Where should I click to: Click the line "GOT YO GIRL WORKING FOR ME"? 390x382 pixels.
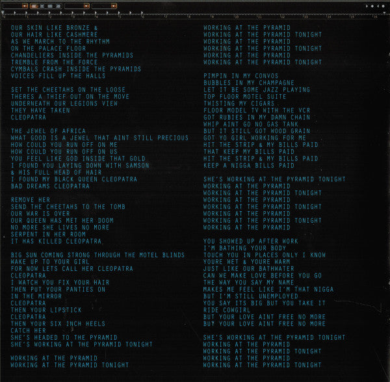255,138
